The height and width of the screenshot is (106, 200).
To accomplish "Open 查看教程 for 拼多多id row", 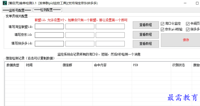I will 146,44.
